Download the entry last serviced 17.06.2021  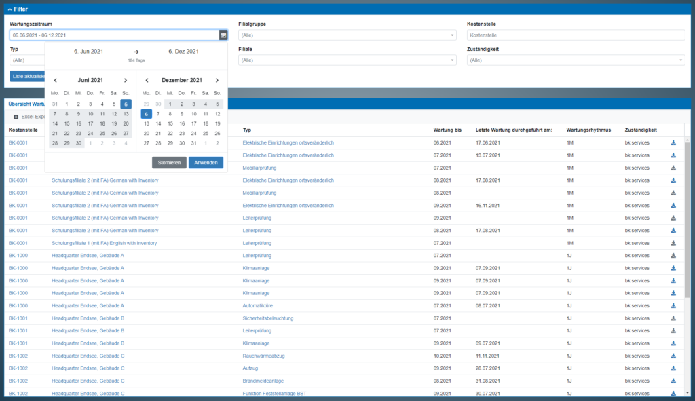pos(673,142)
